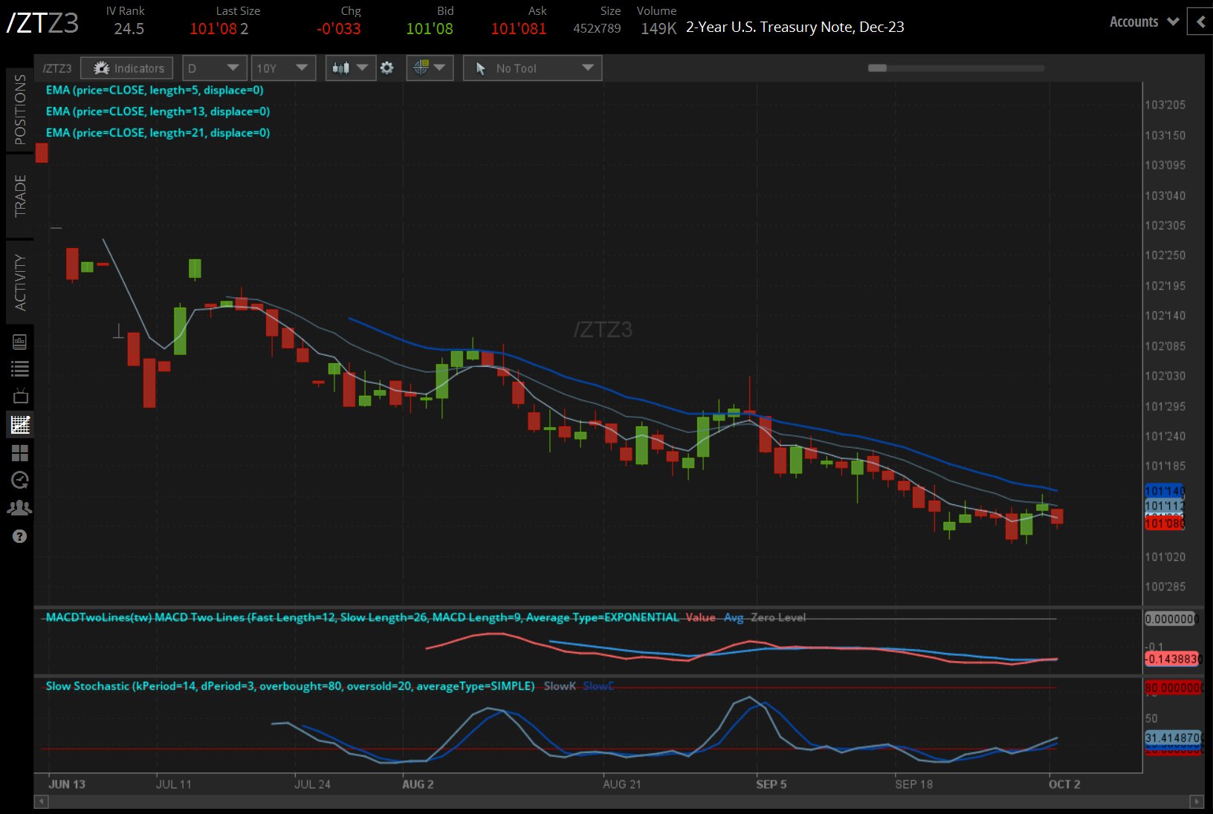1213x814 pixels.
Task: Select the EMA length=13 study label
Action: 158,111
